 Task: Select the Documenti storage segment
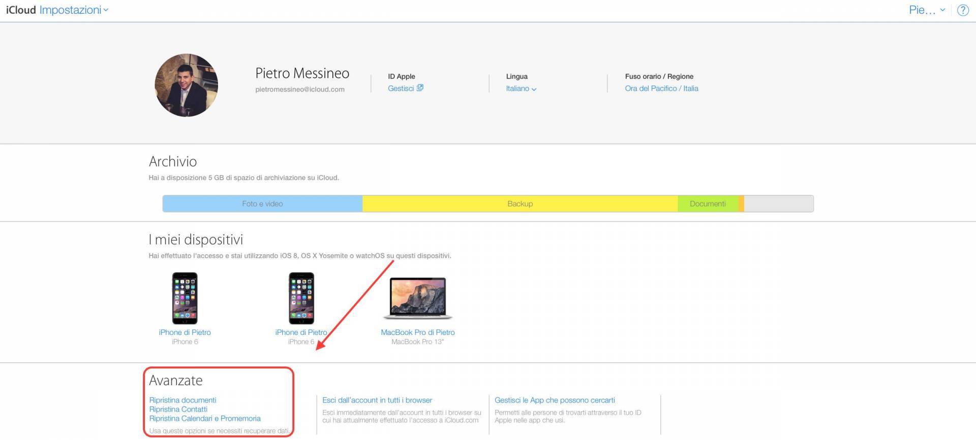(x=708, y=204)
